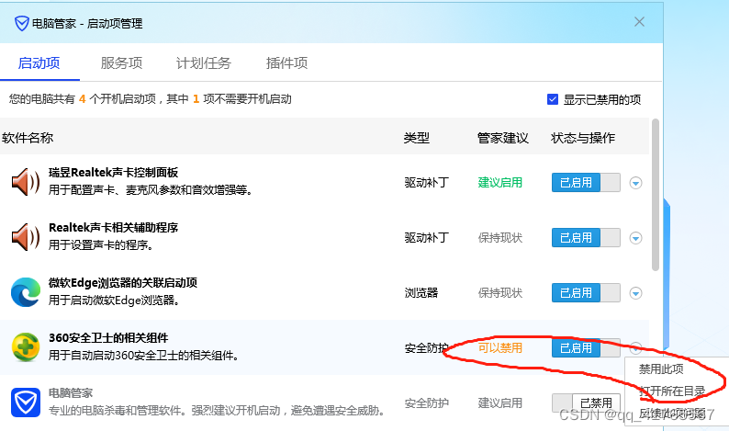Click 浏览器 type cell
Viewport: 729px width, 431px height.
(x=421, y=293)
